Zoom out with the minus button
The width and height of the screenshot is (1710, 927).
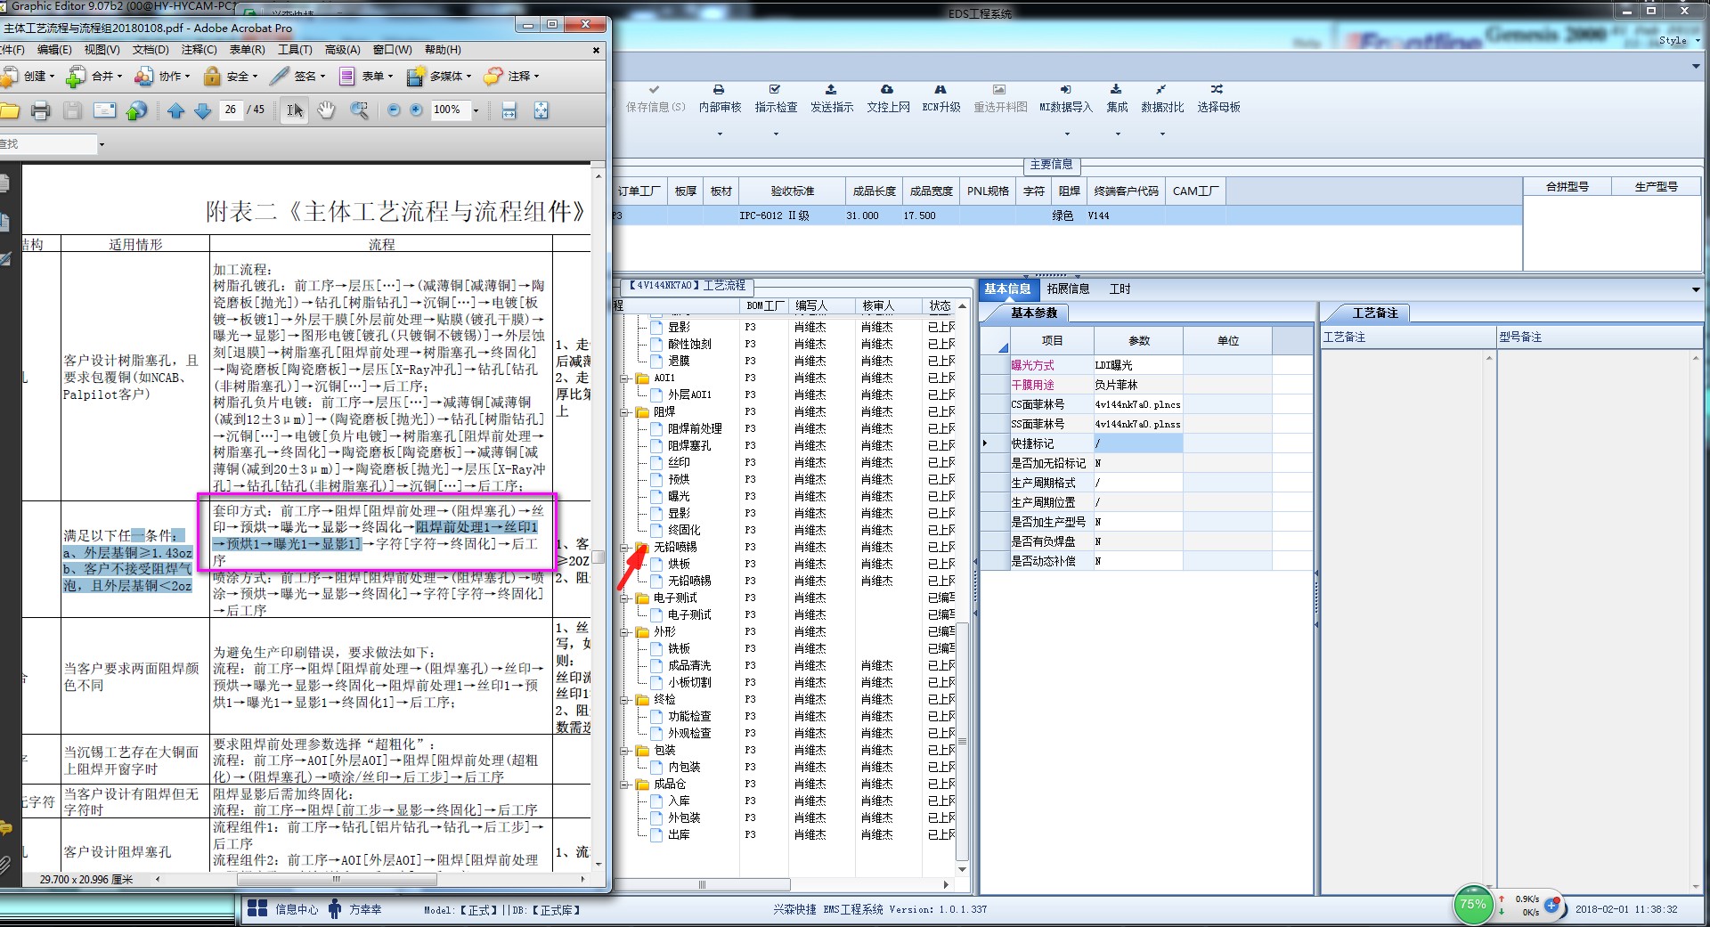click(x=394, y=110)
